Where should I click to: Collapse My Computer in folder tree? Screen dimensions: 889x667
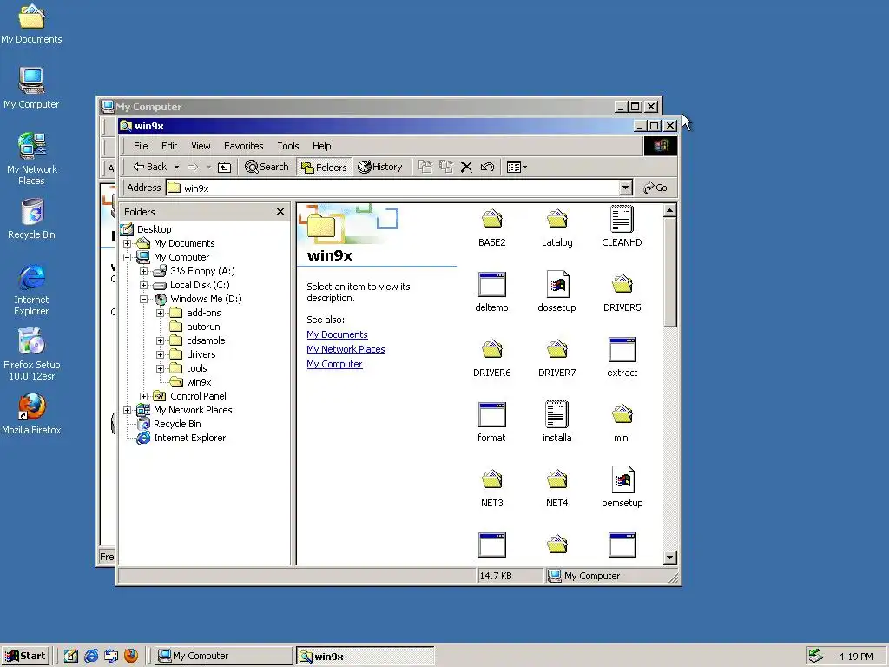point(127,257)
